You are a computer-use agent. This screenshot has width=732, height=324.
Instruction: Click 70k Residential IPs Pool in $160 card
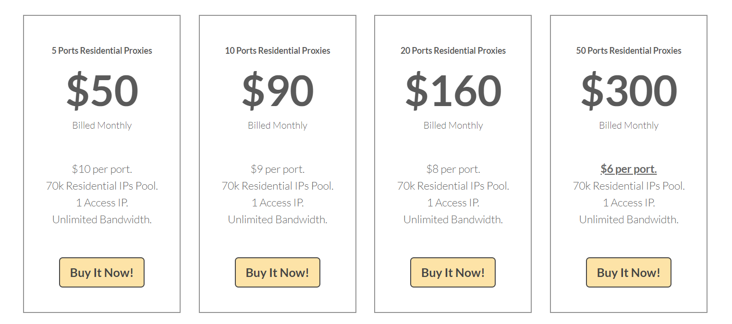(x=453, y=186)
